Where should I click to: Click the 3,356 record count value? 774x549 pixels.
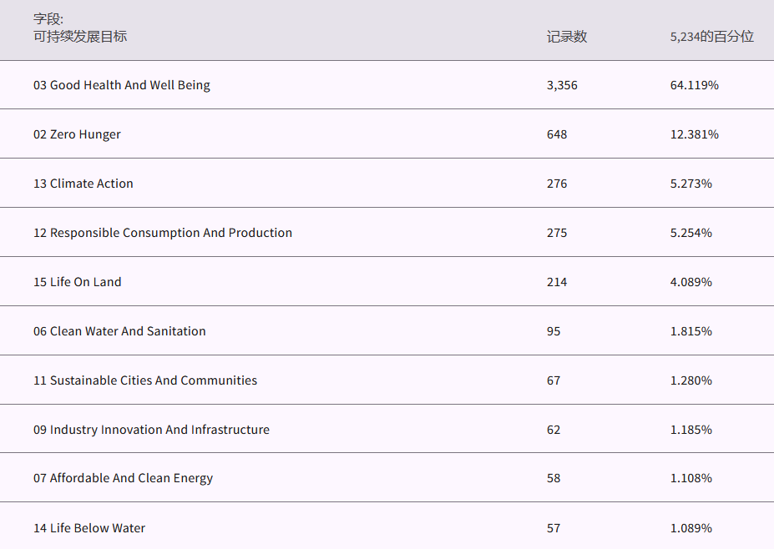[562, 85]
